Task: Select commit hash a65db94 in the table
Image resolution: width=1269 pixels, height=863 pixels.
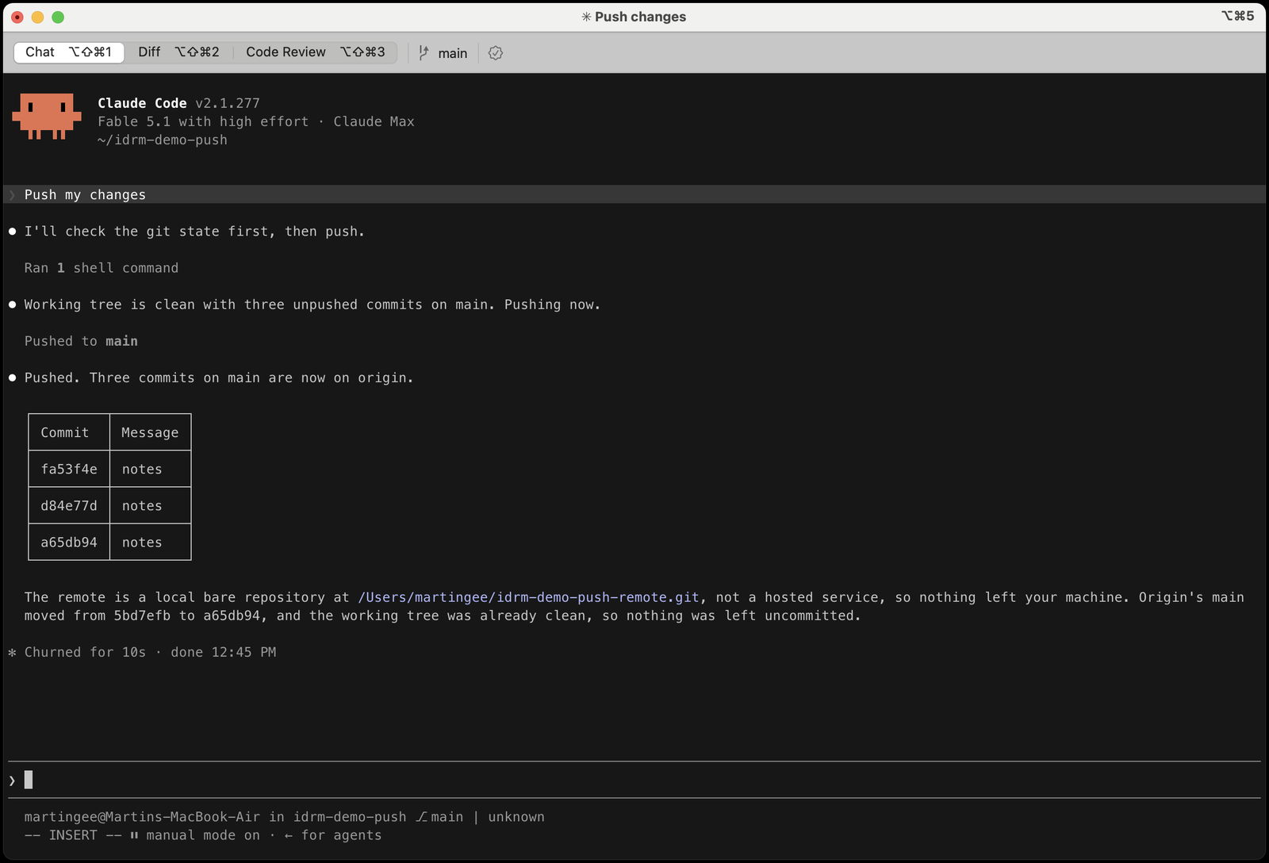Action: click(69, 542)
